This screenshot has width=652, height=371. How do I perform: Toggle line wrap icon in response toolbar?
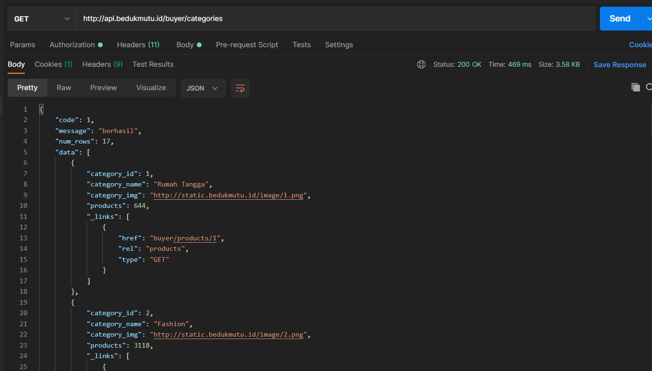click(240, 88)
